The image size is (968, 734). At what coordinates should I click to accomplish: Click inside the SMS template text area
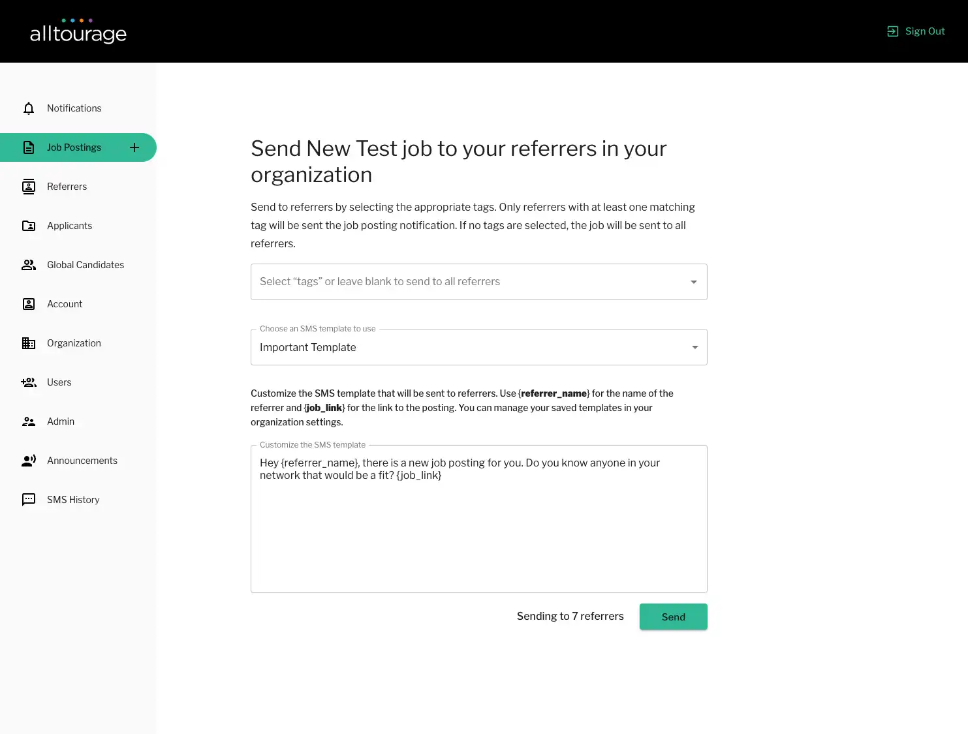pos(479,519)
